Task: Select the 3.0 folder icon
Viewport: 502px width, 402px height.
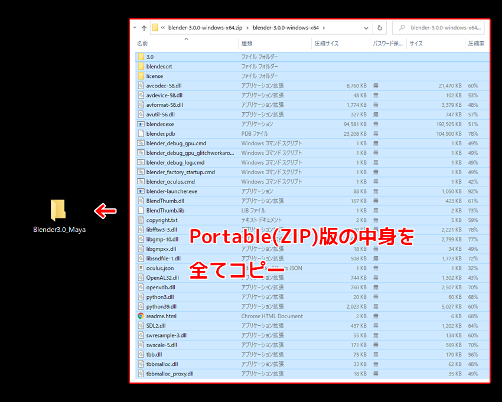Action: click(141, 57)
